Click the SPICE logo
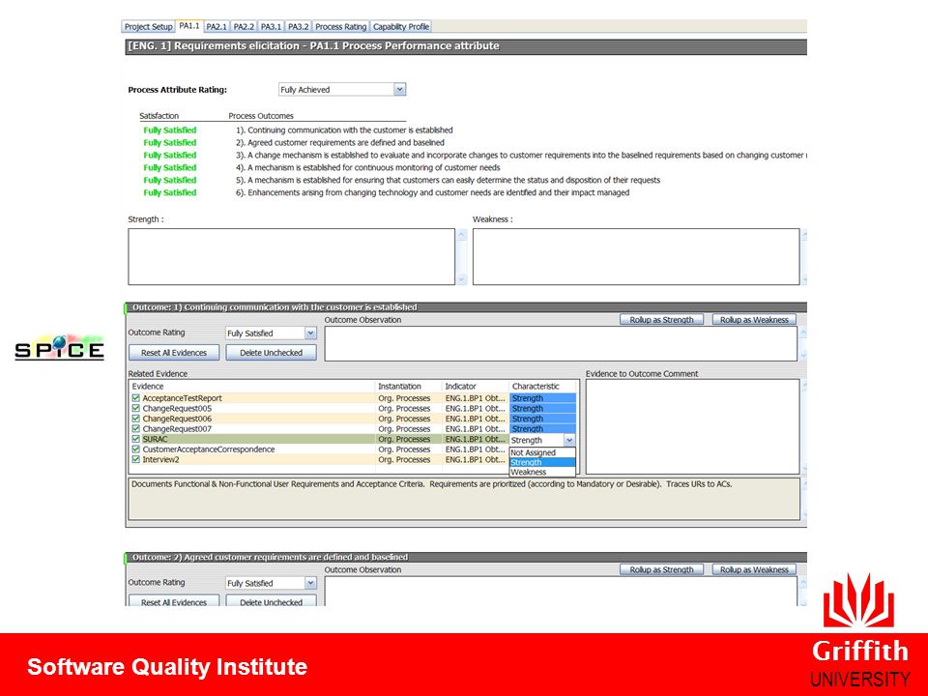Screen dimensions: 928x696 coord(59,348)
